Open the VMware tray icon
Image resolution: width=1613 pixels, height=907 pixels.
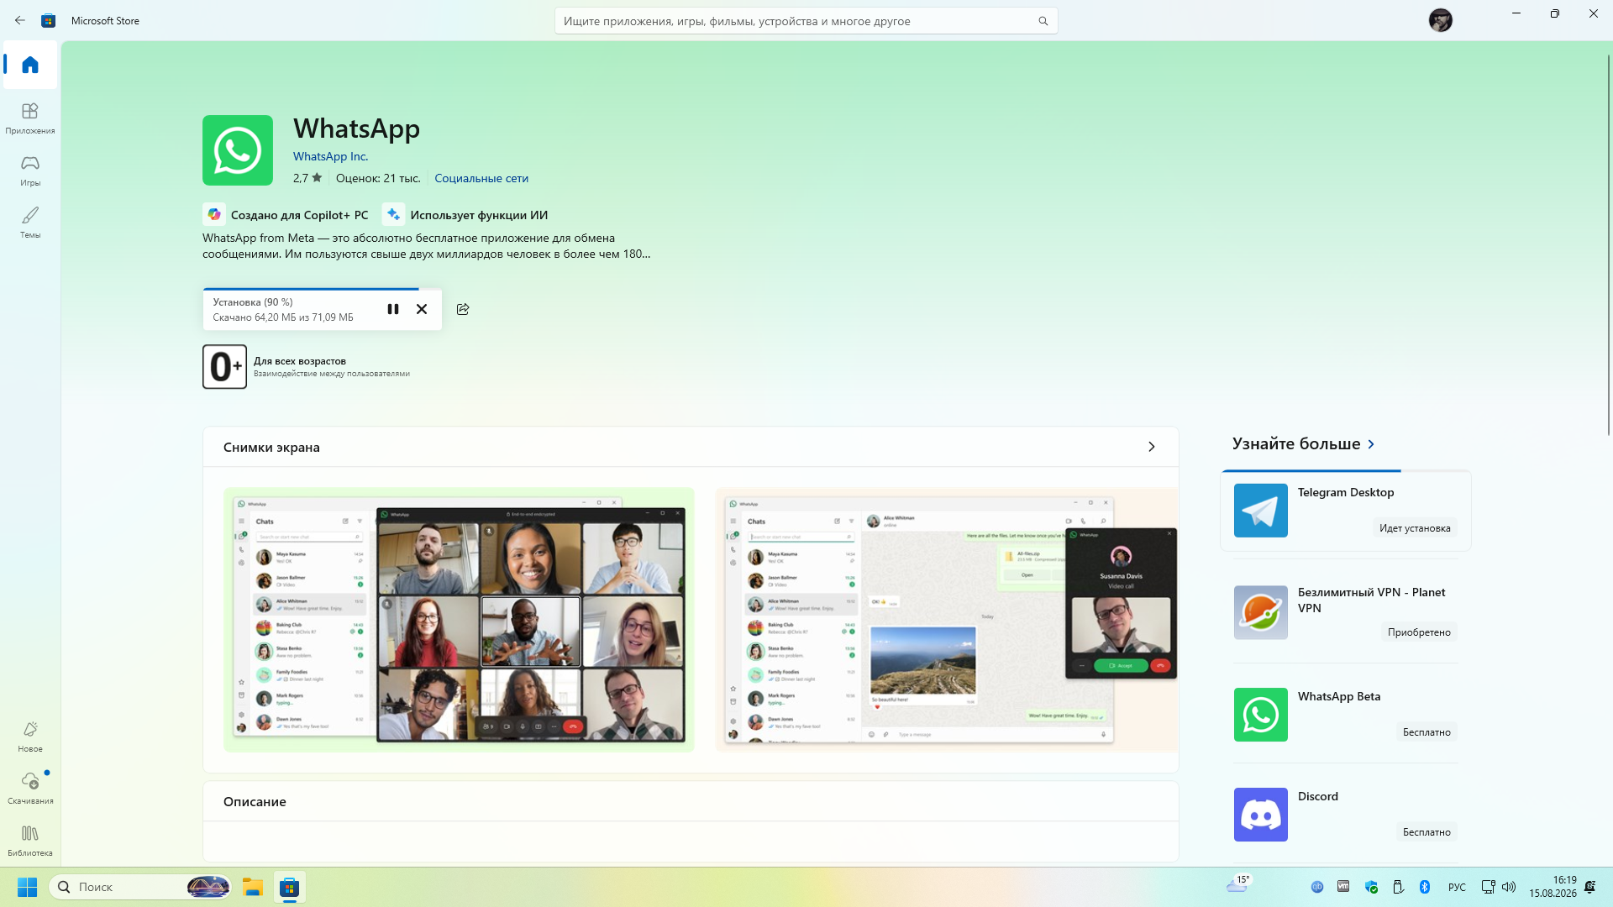pos(1343,887)
